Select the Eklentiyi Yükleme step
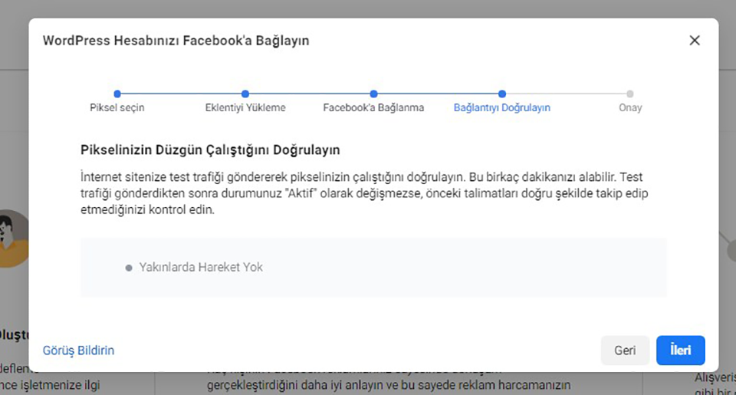 point(245,107)
